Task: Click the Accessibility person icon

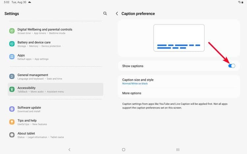Action: (12, 89)
